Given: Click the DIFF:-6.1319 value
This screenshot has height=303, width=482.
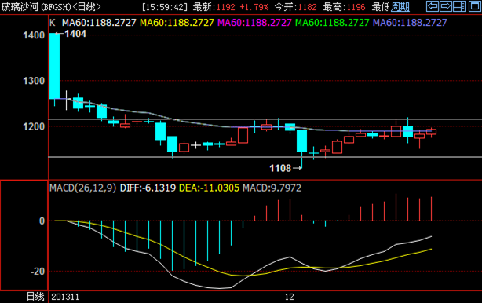Looking at the screenshot, I should coord(148,188).
